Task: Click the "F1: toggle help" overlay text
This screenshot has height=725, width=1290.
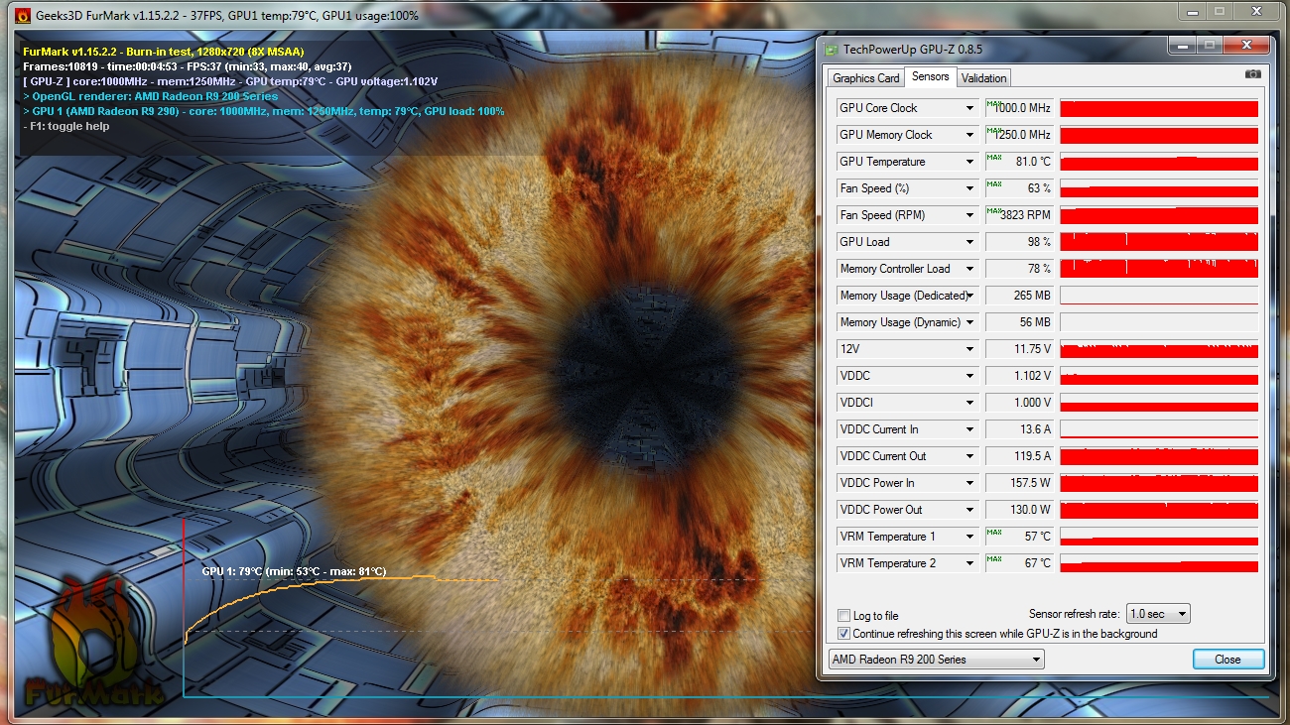Action: [66, 126]
